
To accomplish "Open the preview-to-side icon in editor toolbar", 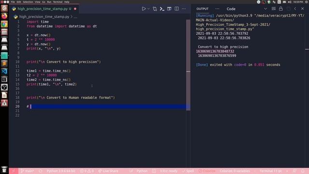I will (169, 9).
